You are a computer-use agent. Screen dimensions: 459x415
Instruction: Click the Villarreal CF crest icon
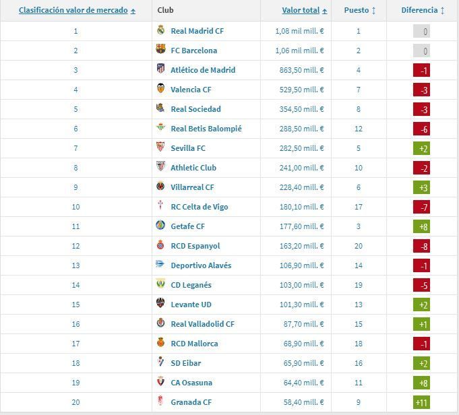pos(160,187)
